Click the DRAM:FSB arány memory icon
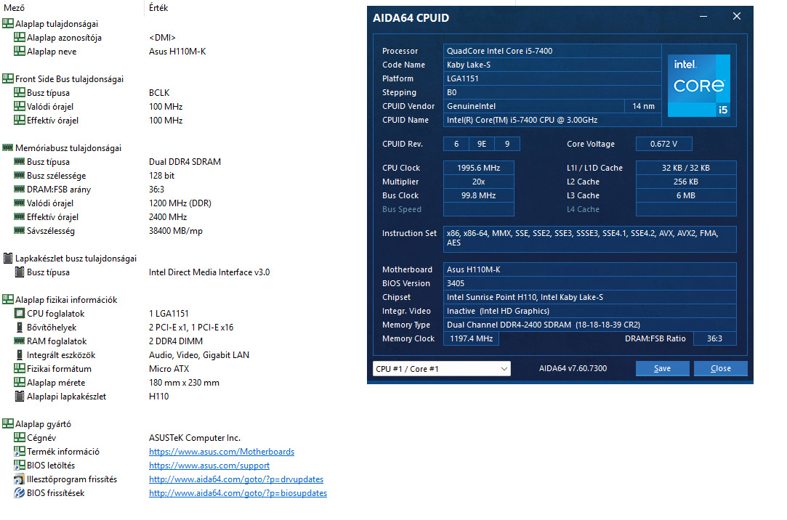The height and width of the screenshot is (520, 787). coord(20,189)
